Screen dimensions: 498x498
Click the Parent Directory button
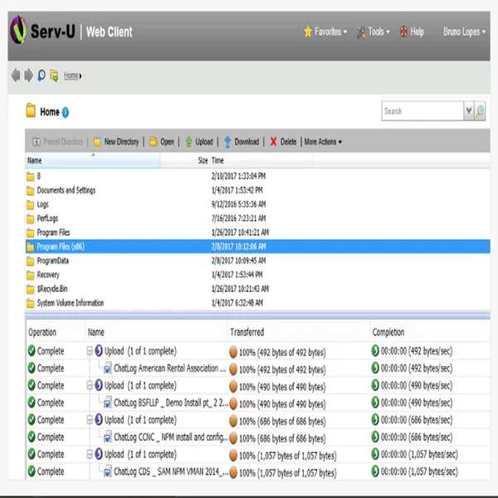57,142
